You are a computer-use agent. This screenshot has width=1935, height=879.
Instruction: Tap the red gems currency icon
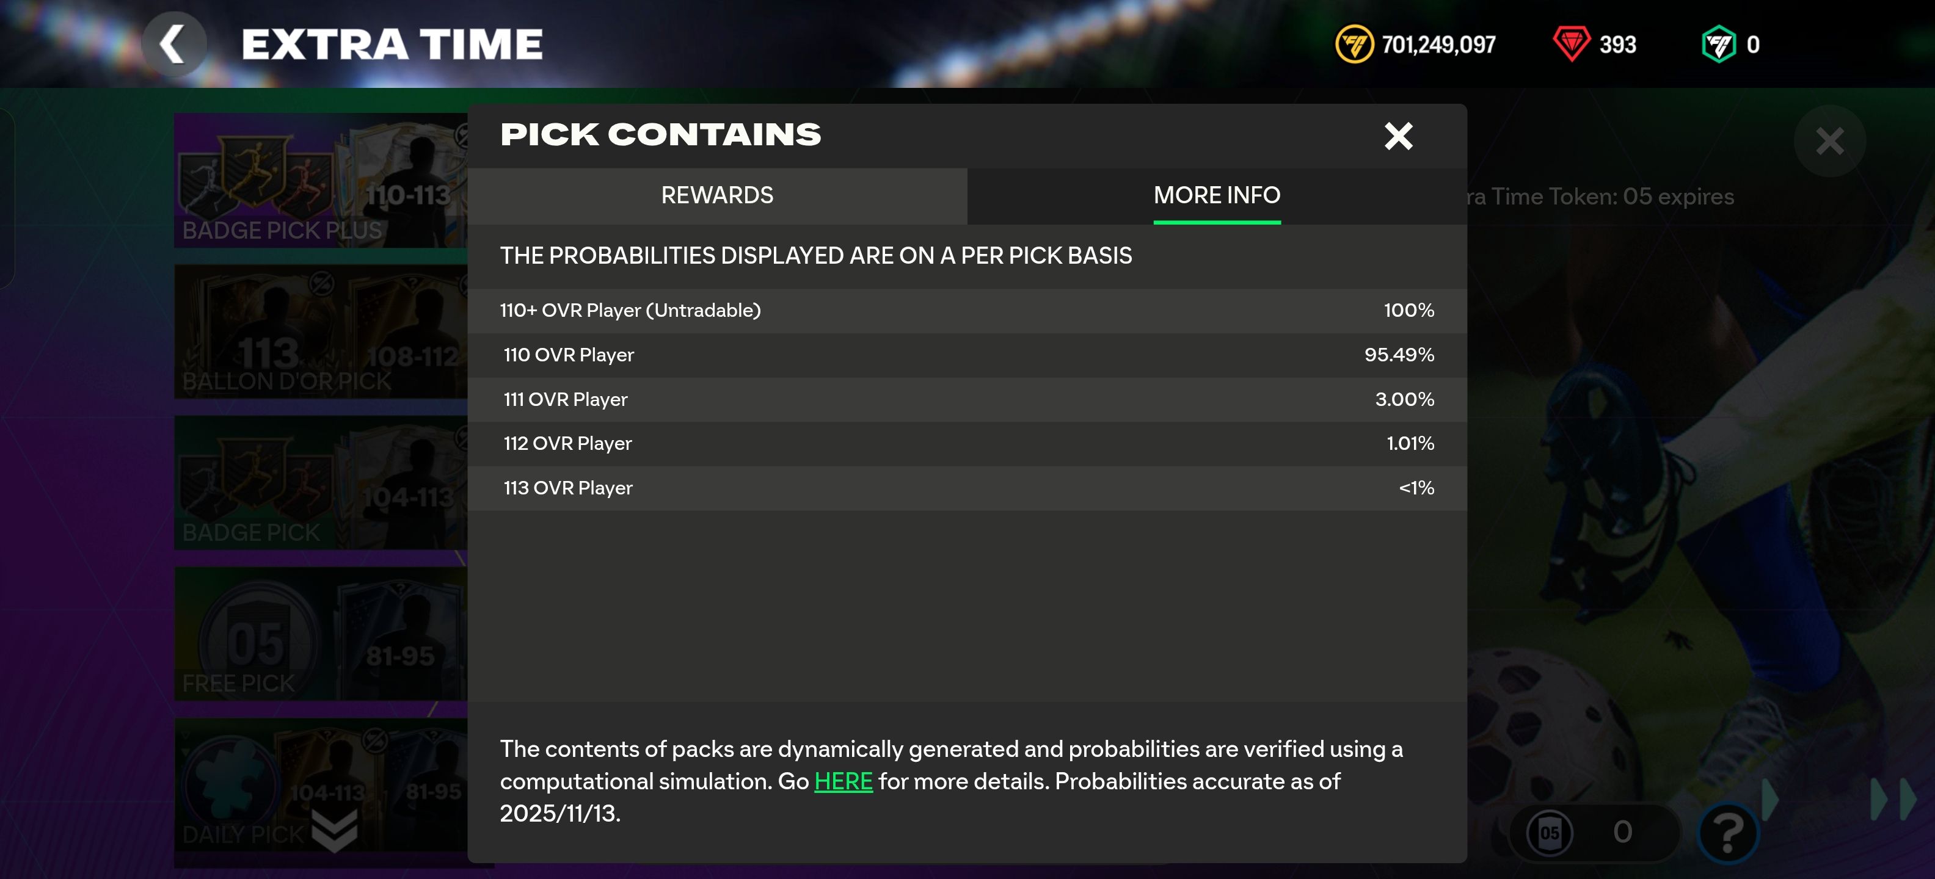1571,45
